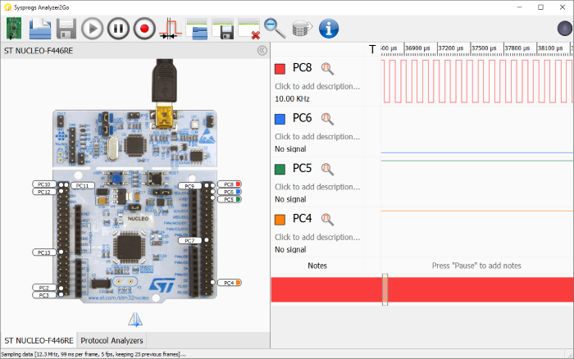Enable the PC7 pin on the board
The width and height of the screenshot is (574, 359).
189,240
